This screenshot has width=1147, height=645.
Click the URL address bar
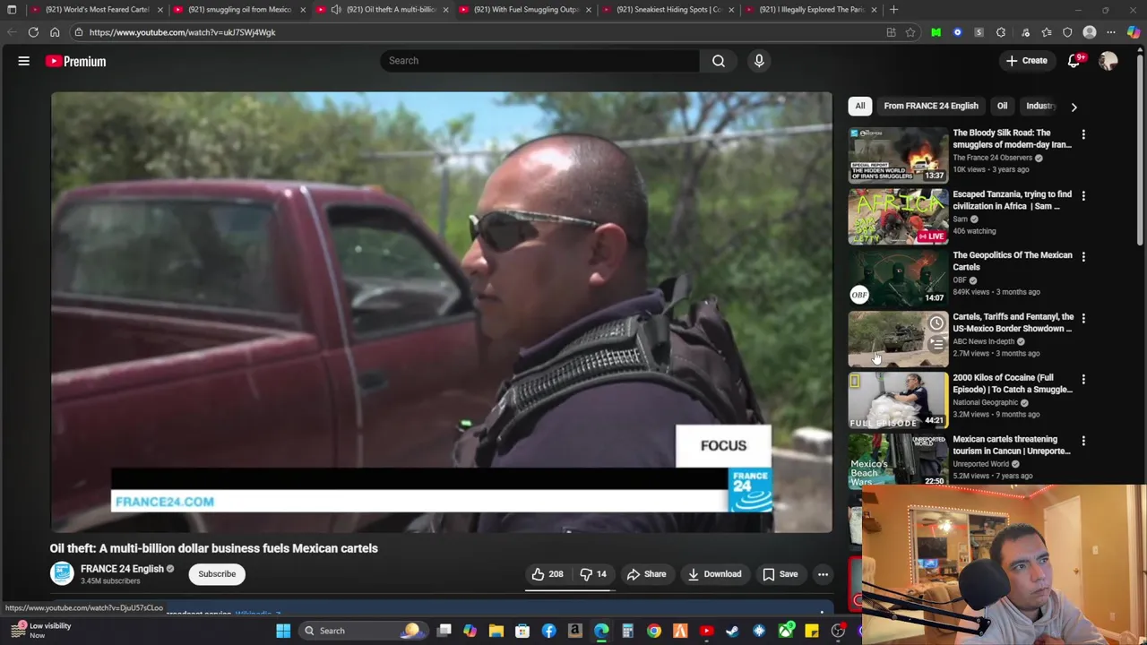tap(475, 32)
